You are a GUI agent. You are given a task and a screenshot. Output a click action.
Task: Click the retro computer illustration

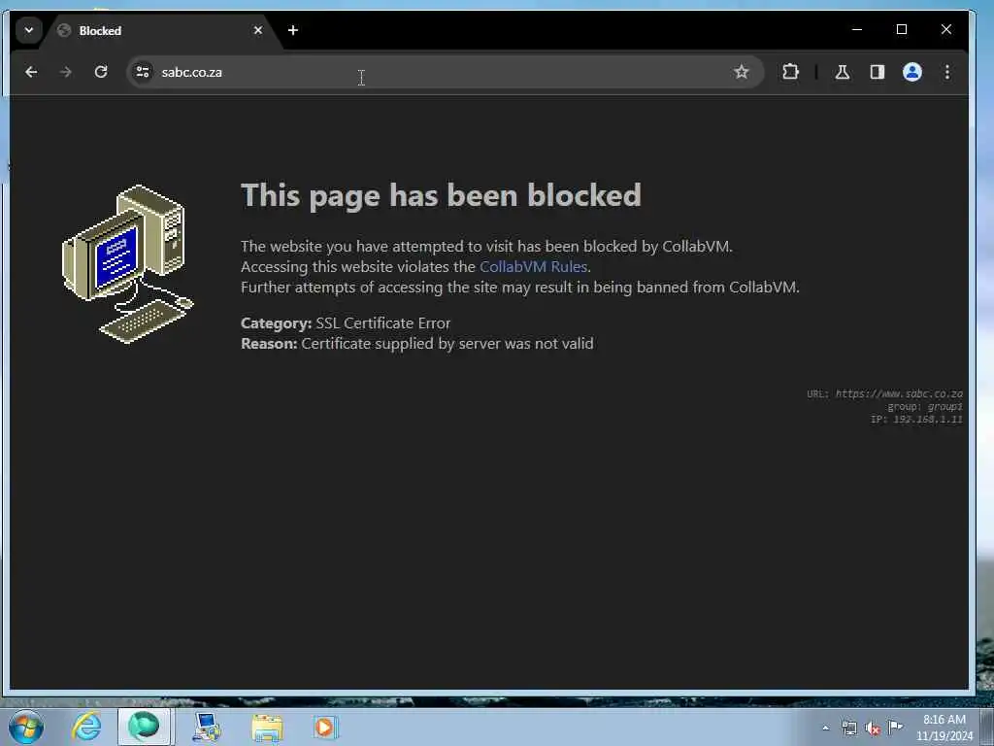(x=127, y=264)
